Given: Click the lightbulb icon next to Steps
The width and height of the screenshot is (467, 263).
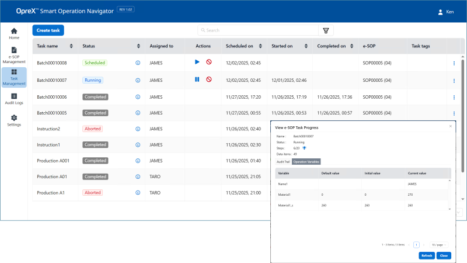Looking at the screenshot, I should click(304, 148).
